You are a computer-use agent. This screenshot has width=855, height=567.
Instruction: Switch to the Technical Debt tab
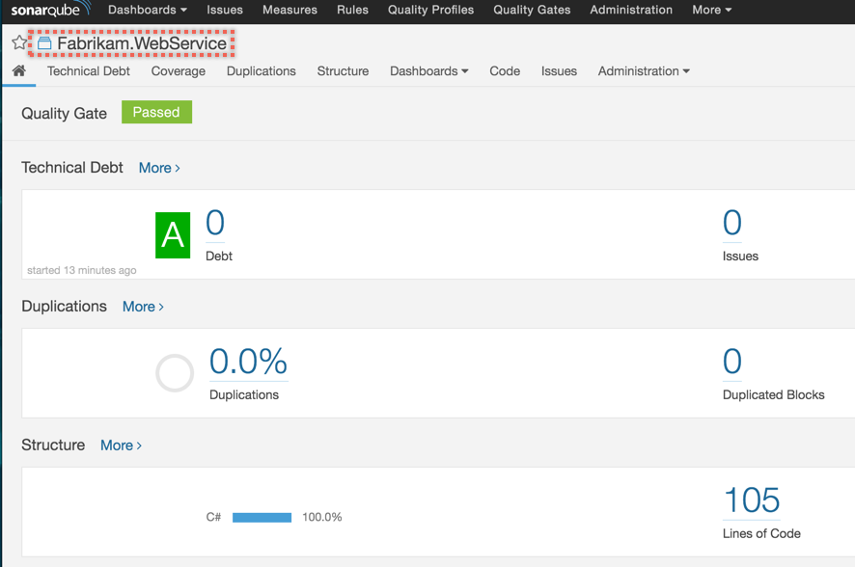click(x=89, y=71)
